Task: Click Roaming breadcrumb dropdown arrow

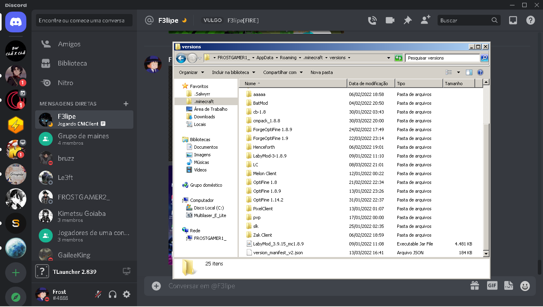Action: pyautogui.click(x=299, y=58)
